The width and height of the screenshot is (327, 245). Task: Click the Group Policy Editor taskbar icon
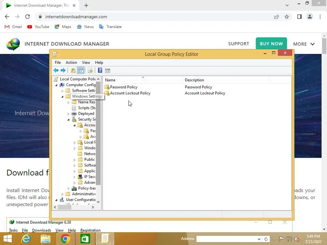105,239
